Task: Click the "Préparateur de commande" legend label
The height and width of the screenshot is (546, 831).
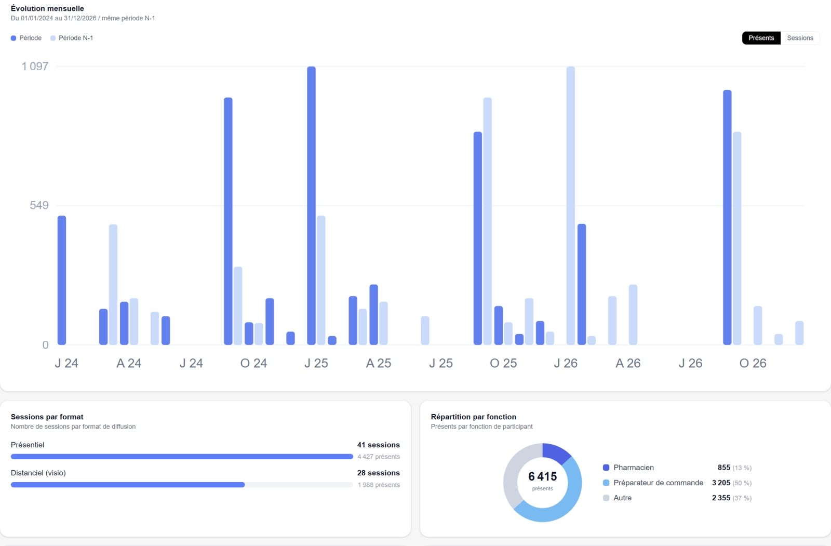Action: tap(659, 483)
